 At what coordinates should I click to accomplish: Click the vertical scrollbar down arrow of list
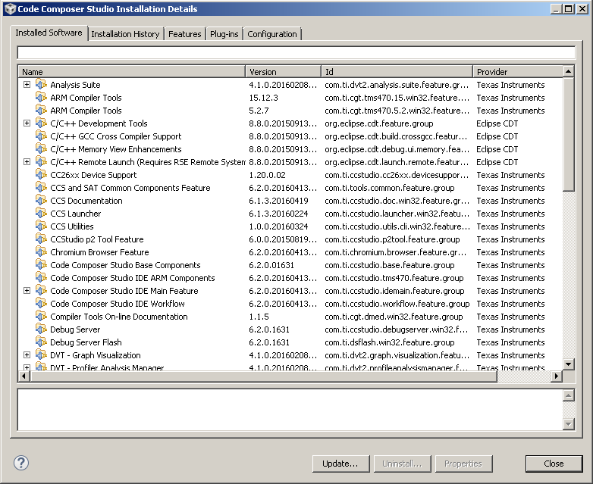click(569, 364)
